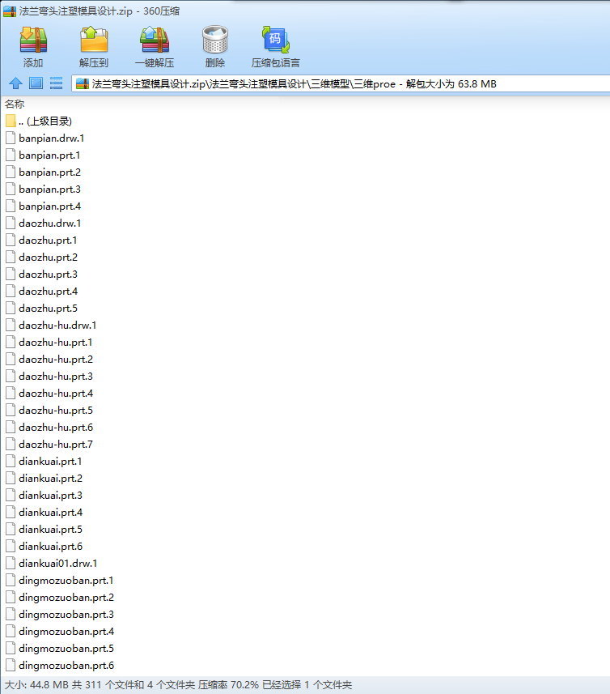
Task: Click the status bar size summary text
Action: click(x=178, y=685)
